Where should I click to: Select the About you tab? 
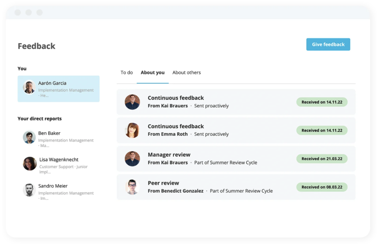(x=152, y=72)
